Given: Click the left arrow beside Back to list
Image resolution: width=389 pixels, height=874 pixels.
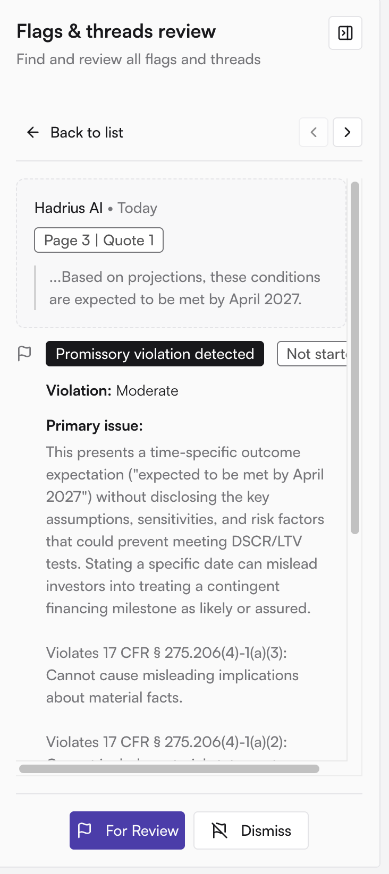Looking at the screenshot, I should (x=33, y=132).
